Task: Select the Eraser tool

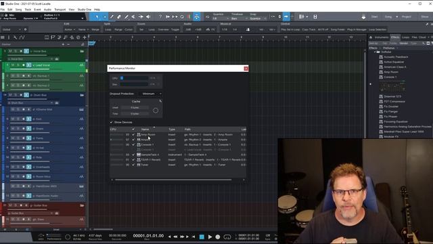Action: coord(119,17)
